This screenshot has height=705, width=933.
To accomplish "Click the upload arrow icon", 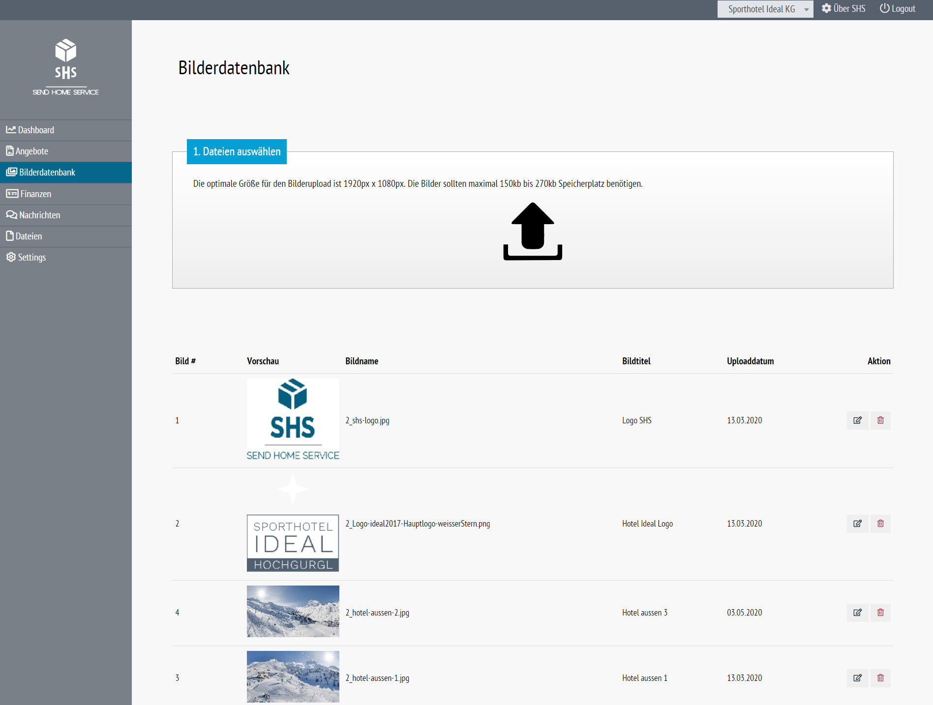I will tap(533, 231).
